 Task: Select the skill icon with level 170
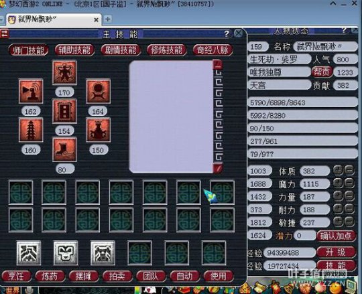click(64, 72)
